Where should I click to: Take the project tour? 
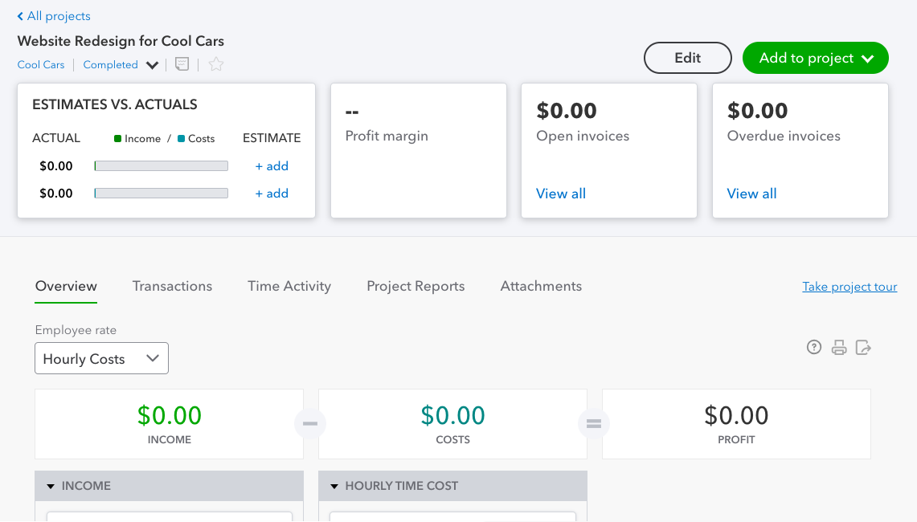click(849, 287)
